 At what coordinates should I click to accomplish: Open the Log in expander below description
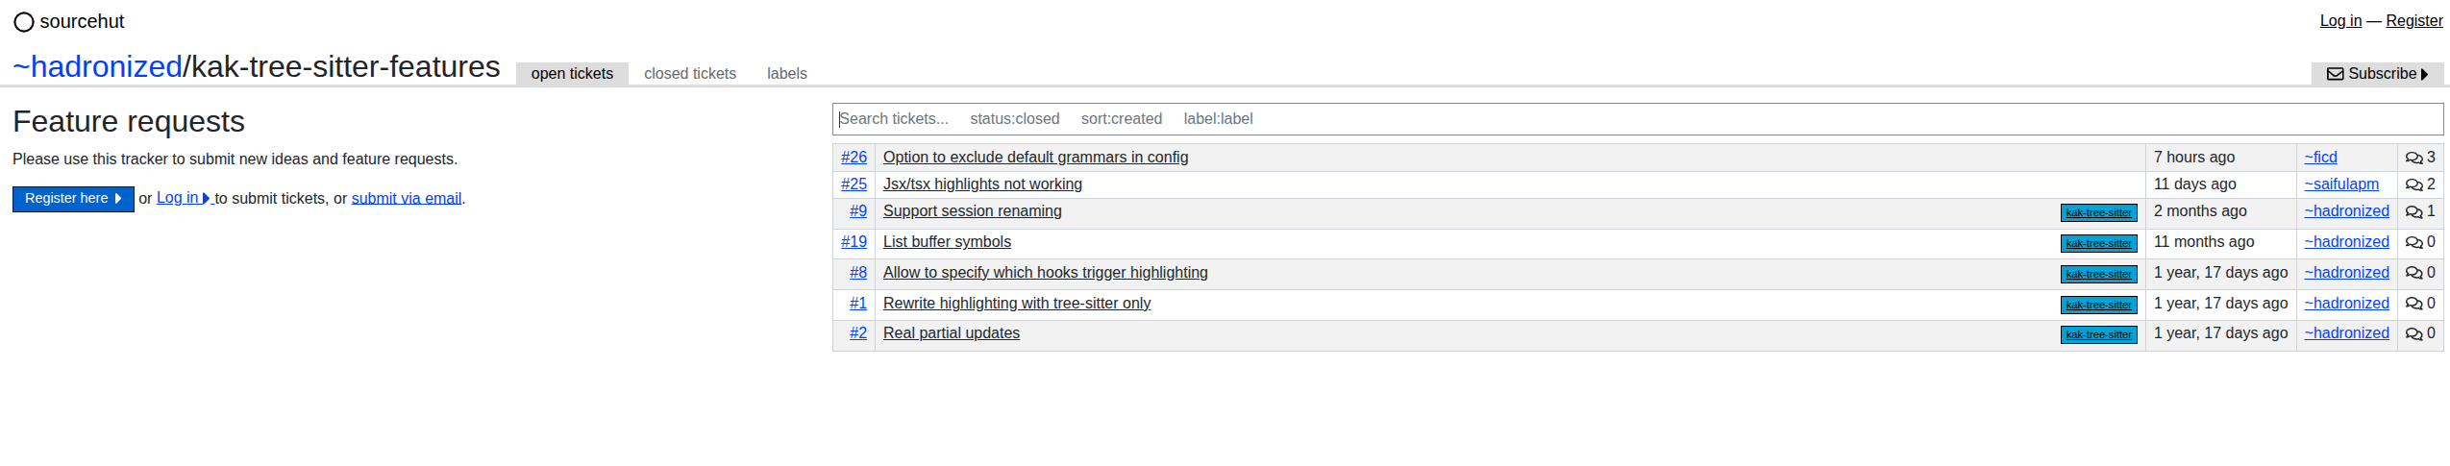coord(183,198)
